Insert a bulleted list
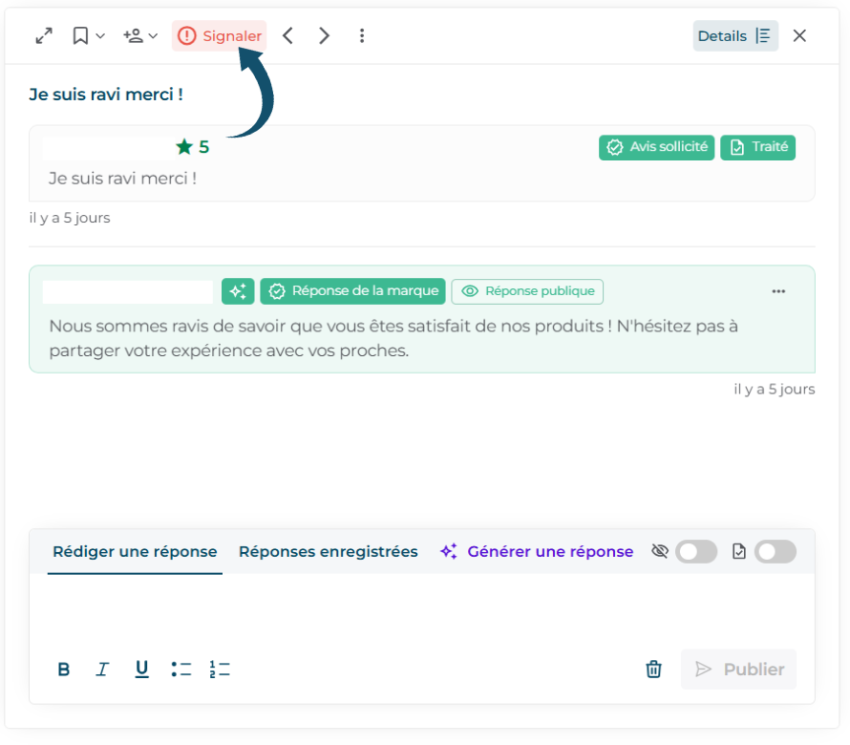Viewport: 850px width, 745px height. pyautogui.click(x=181, y=670)
